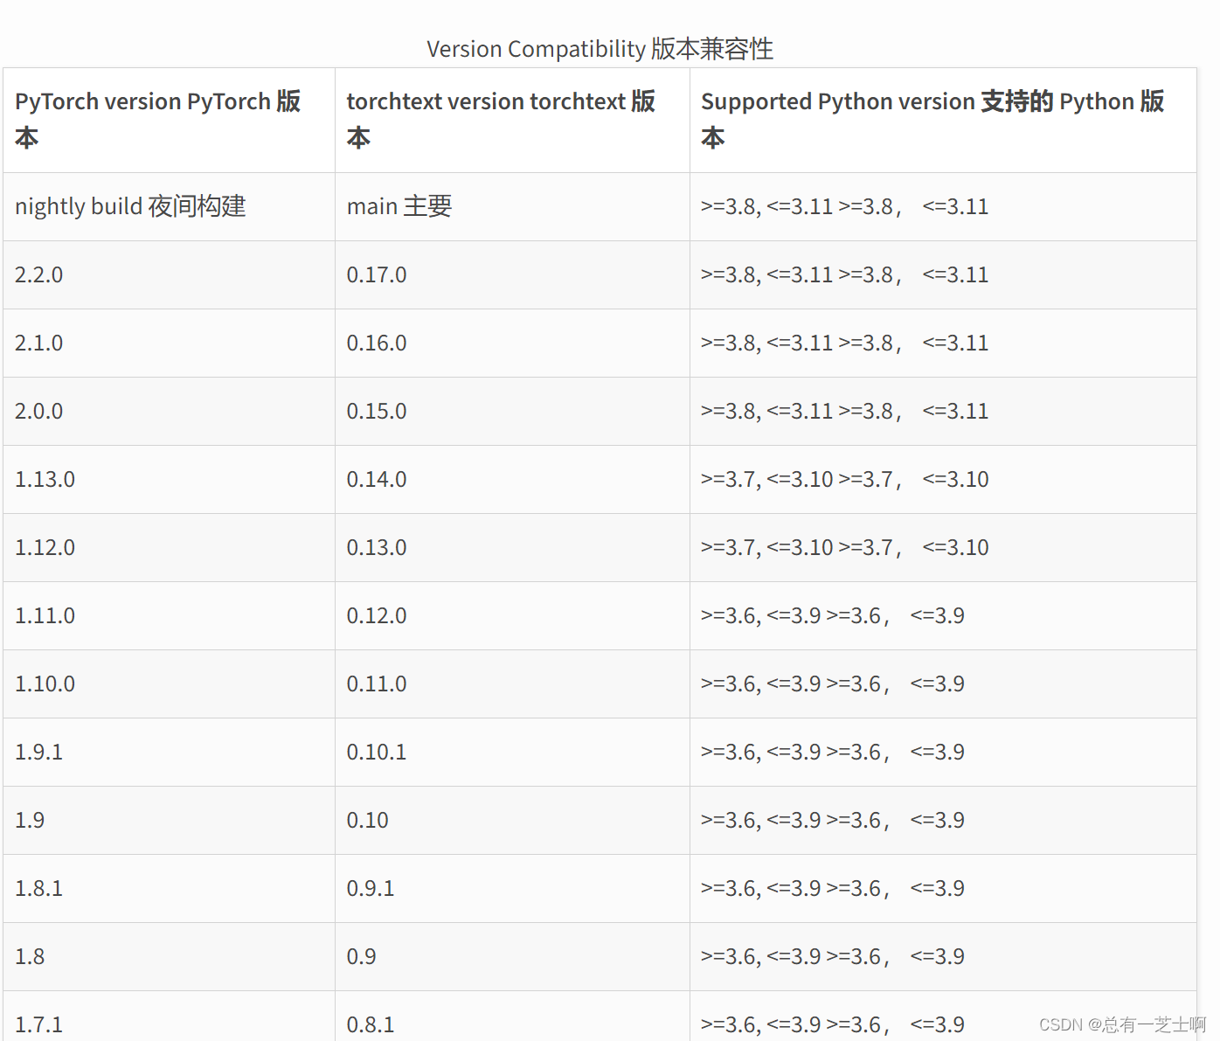Click the Python version cell in the 1.12.0 row
The image size is (1220, 1041).
tap(943, 548)
